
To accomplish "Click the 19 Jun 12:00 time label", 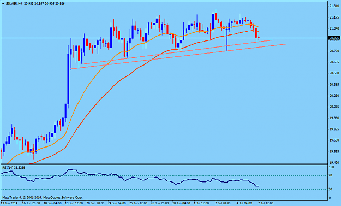I will click(74, 203).
